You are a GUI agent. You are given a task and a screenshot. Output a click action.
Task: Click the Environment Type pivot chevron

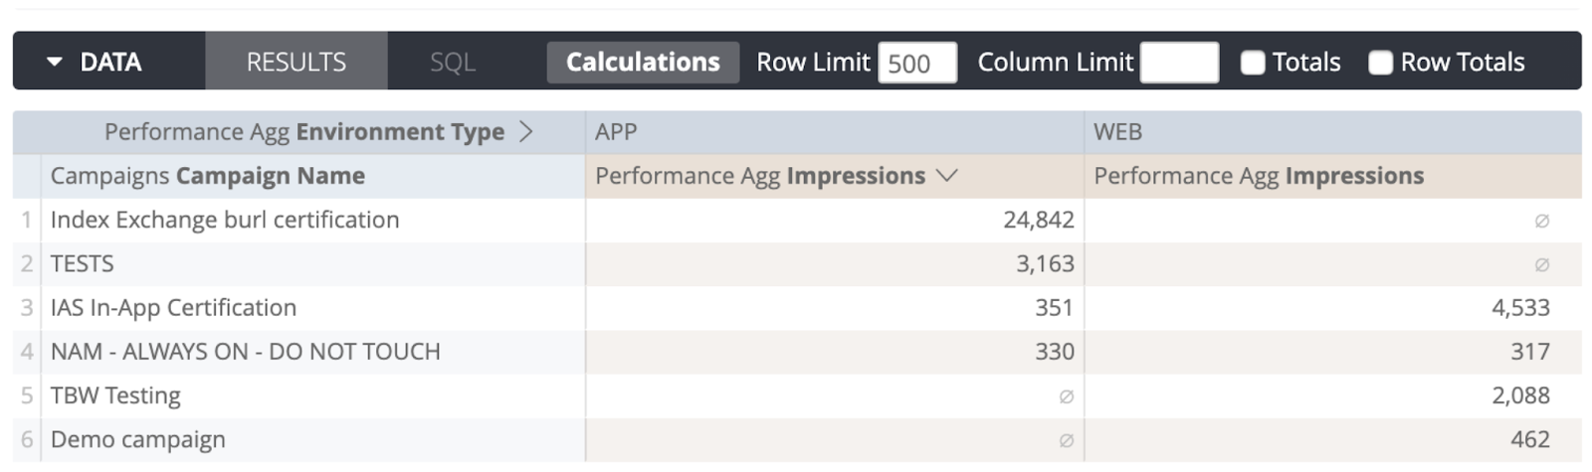click(x=526, y=132)
